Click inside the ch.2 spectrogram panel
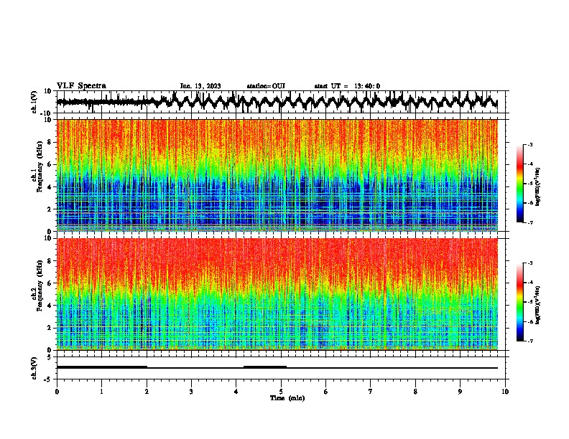 [282, 294]
